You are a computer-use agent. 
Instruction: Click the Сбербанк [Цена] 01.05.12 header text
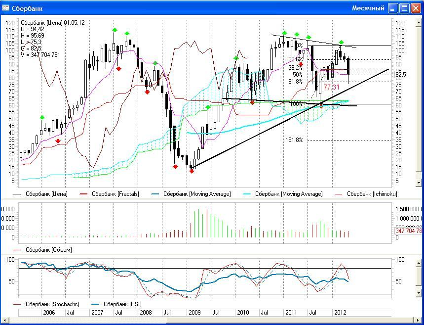coord(53,23)
